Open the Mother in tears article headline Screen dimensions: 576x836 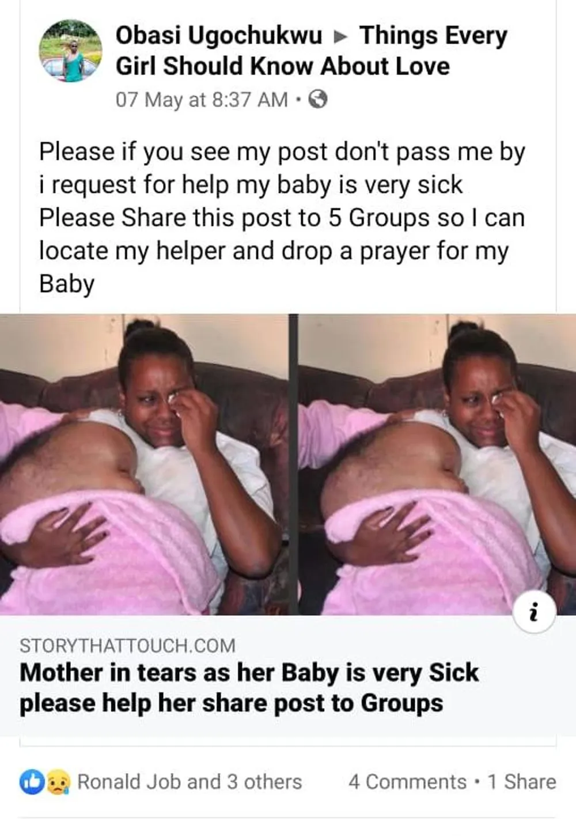pyautogui.click(x=249, y=687)
